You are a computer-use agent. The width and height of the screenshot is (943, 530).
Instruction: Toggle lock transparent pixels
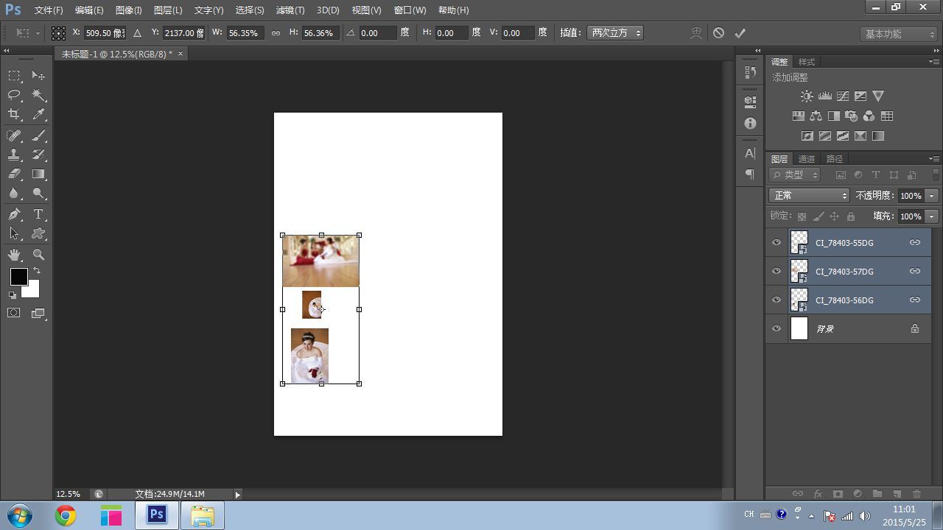point(802,216)
